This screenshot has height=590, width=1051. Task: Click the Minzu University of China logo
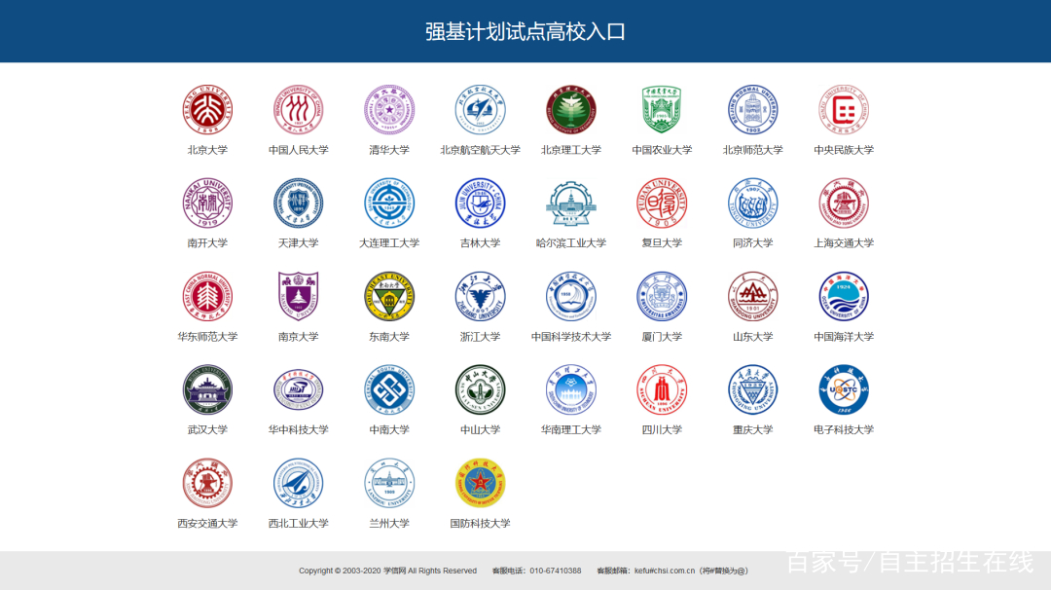843,110
